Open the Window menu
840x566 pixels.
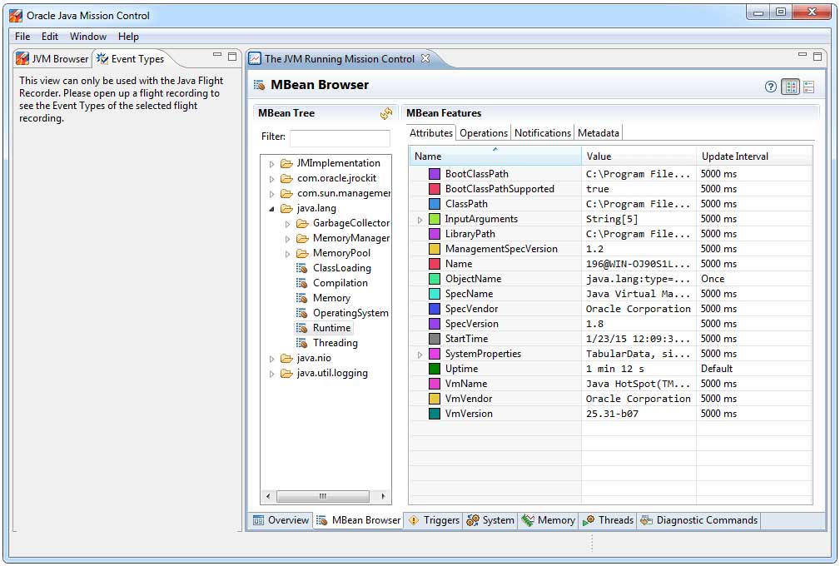point(88,37)
